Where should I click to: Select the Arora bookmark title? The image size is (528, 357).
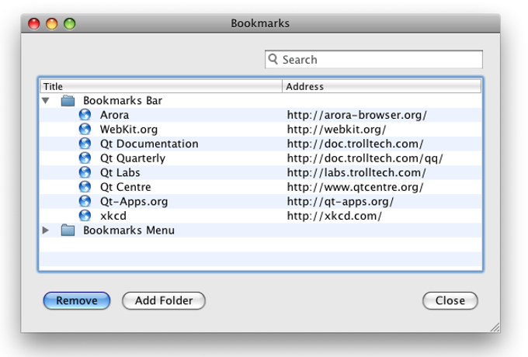pos(114,115)
